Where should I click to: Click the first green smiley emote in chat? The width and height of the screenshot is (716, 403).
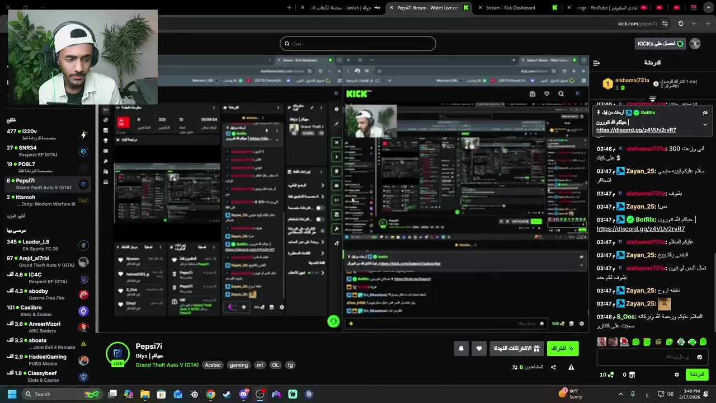coord(636,341)
